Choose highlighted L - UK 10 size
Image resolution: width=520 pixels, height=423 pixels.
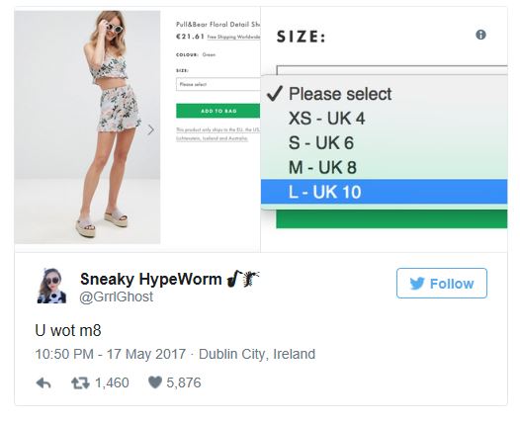(x=384, y=192)
